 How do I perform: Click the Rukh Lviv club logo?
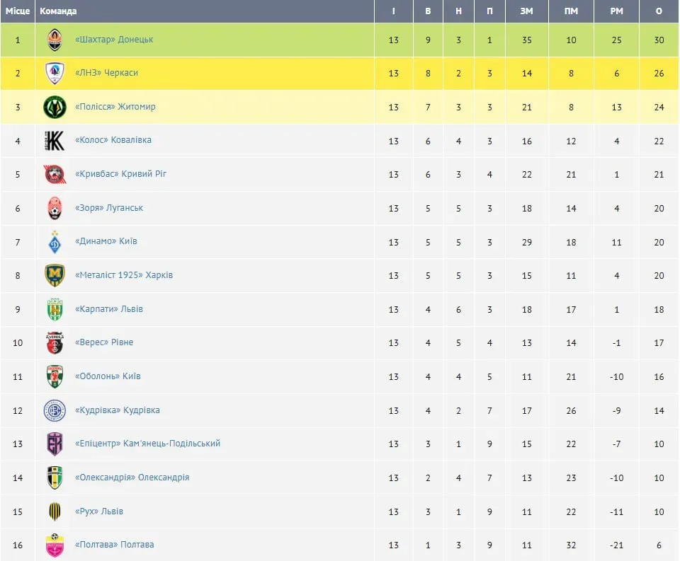click(x=55, y=511)
